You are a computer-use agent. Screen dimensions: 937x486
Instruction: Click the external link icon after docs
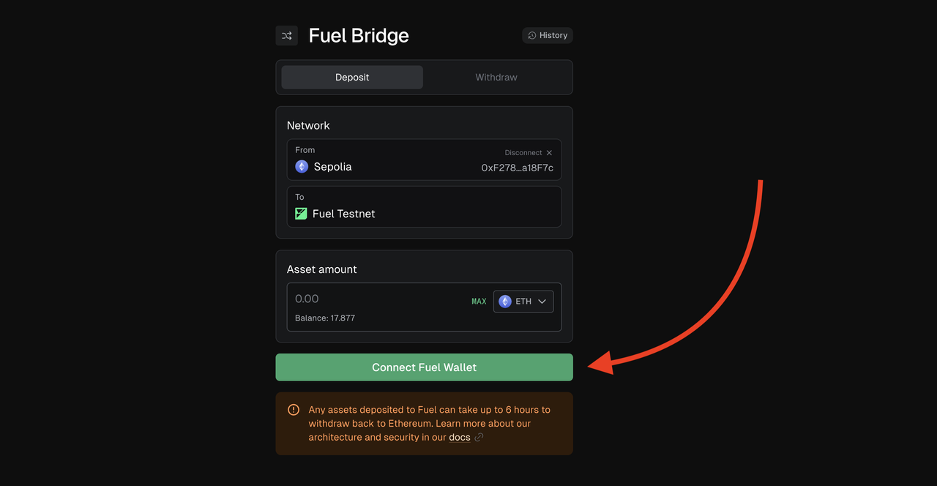click(x=479, y=438)
